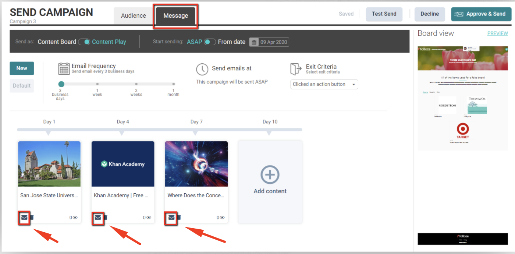Select the Message tab

tap(175, 16)
